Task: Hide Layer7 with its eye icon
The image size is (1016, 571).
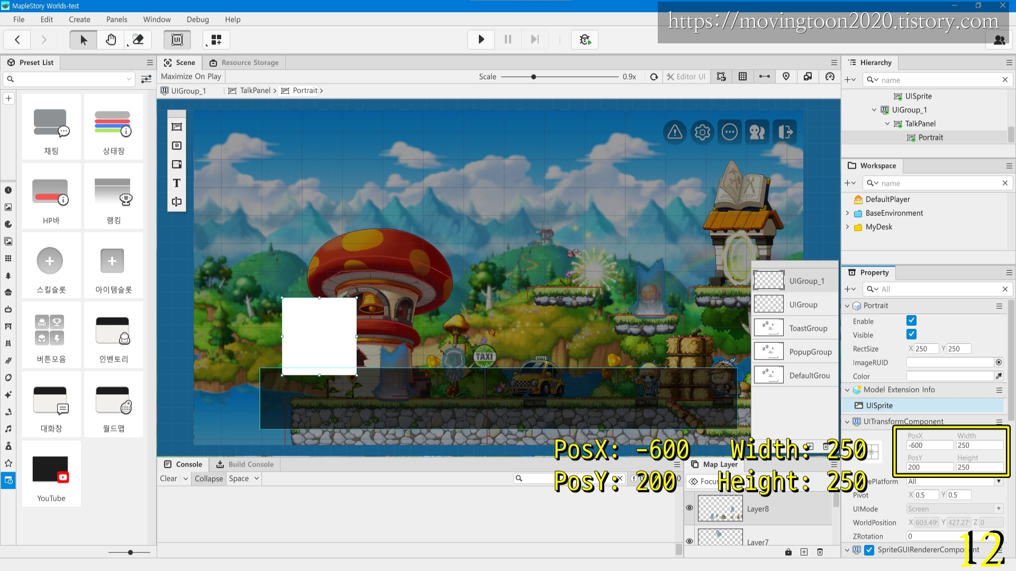Action: click(690, 541)
